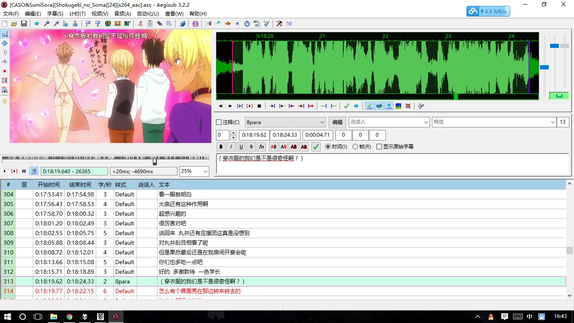Launch the ASSDraw anime face icon
This screenshot has width=574, height=323.
[x=195, y=24]
